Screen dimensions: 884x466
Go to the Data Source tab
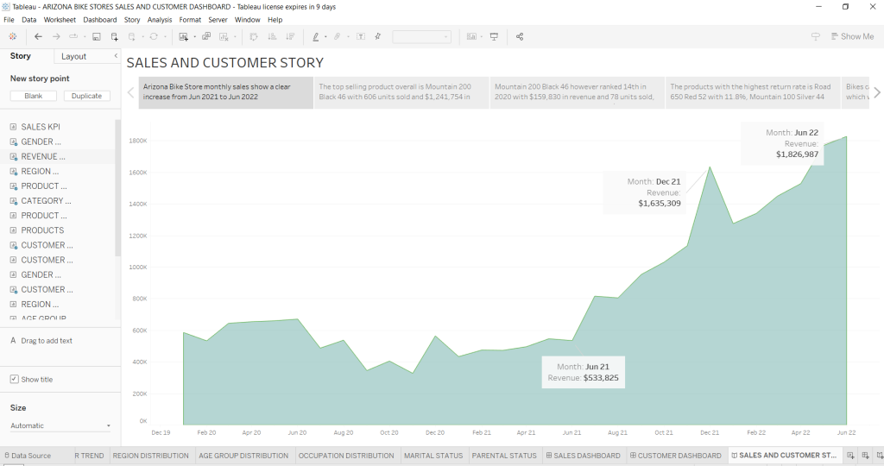(x=30, y=456)
